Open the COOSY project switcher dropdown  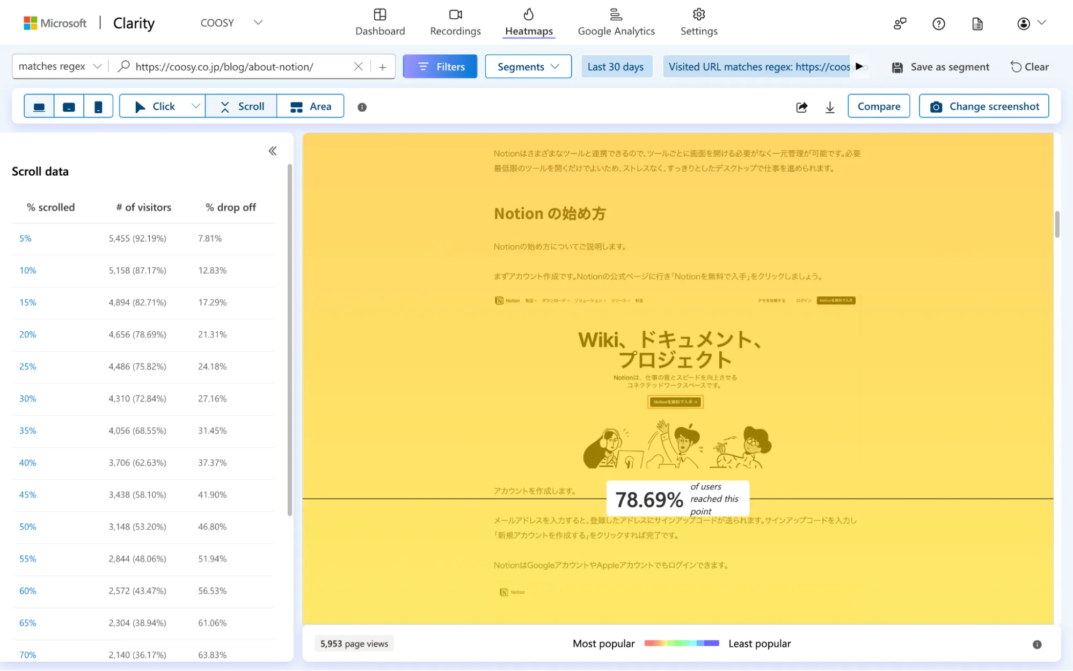tap(231, 23)
